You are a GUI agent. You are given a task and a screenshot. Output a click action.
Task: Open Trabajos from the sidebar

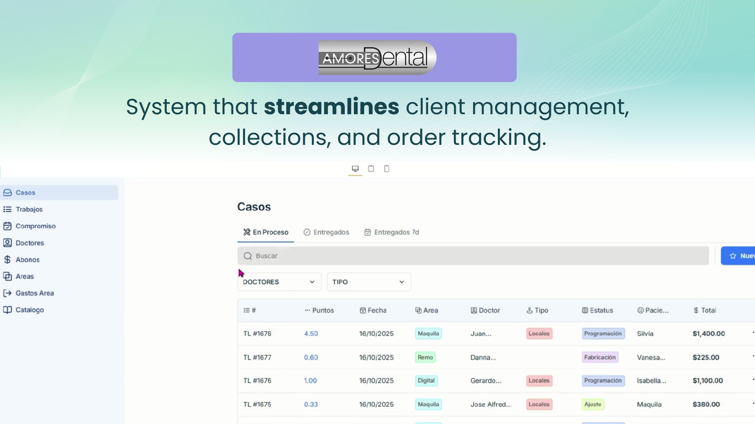click(x=29, y=209)
